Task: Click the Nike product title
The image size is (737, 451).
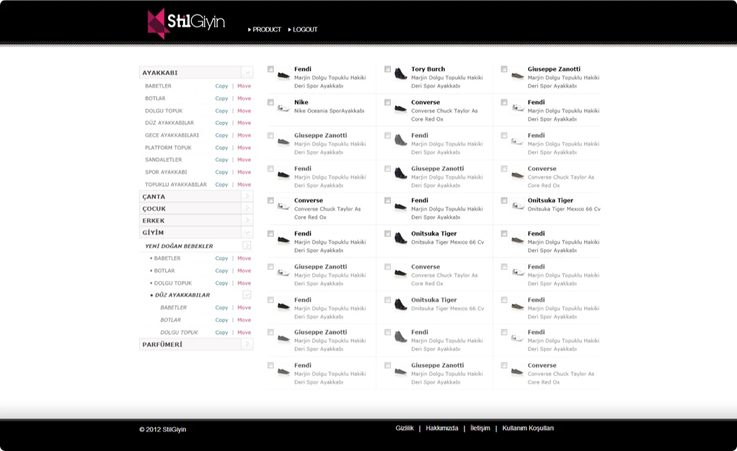Action: point(301,102)
